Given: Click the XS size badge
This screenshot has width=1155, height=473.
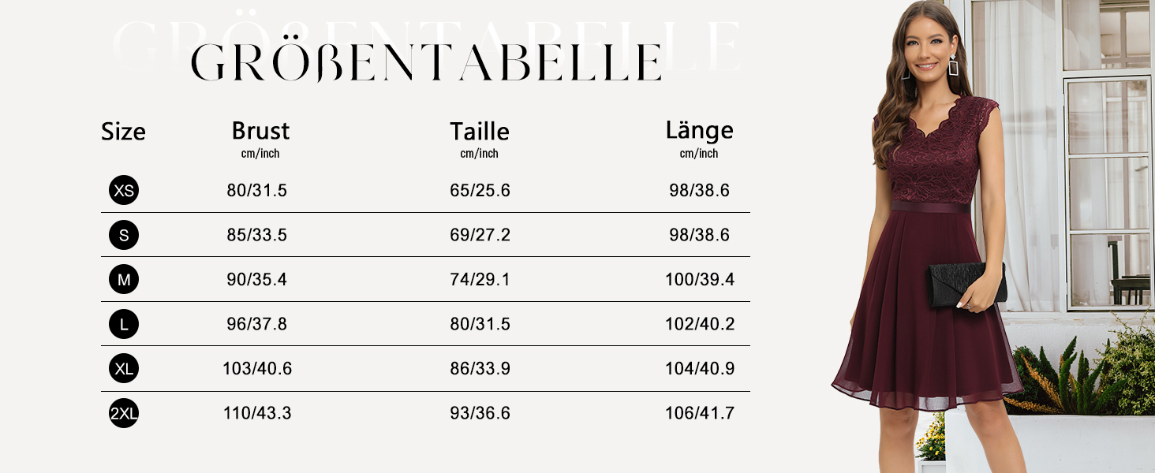Looking at the screenshot, I should point(124,190).
